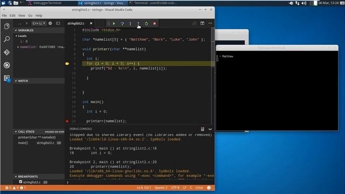This screenshot has width=345, height=194.
Task: Click Spaces: 2 indentation setting
Action: pyautogui.click(x=161, y=188)
